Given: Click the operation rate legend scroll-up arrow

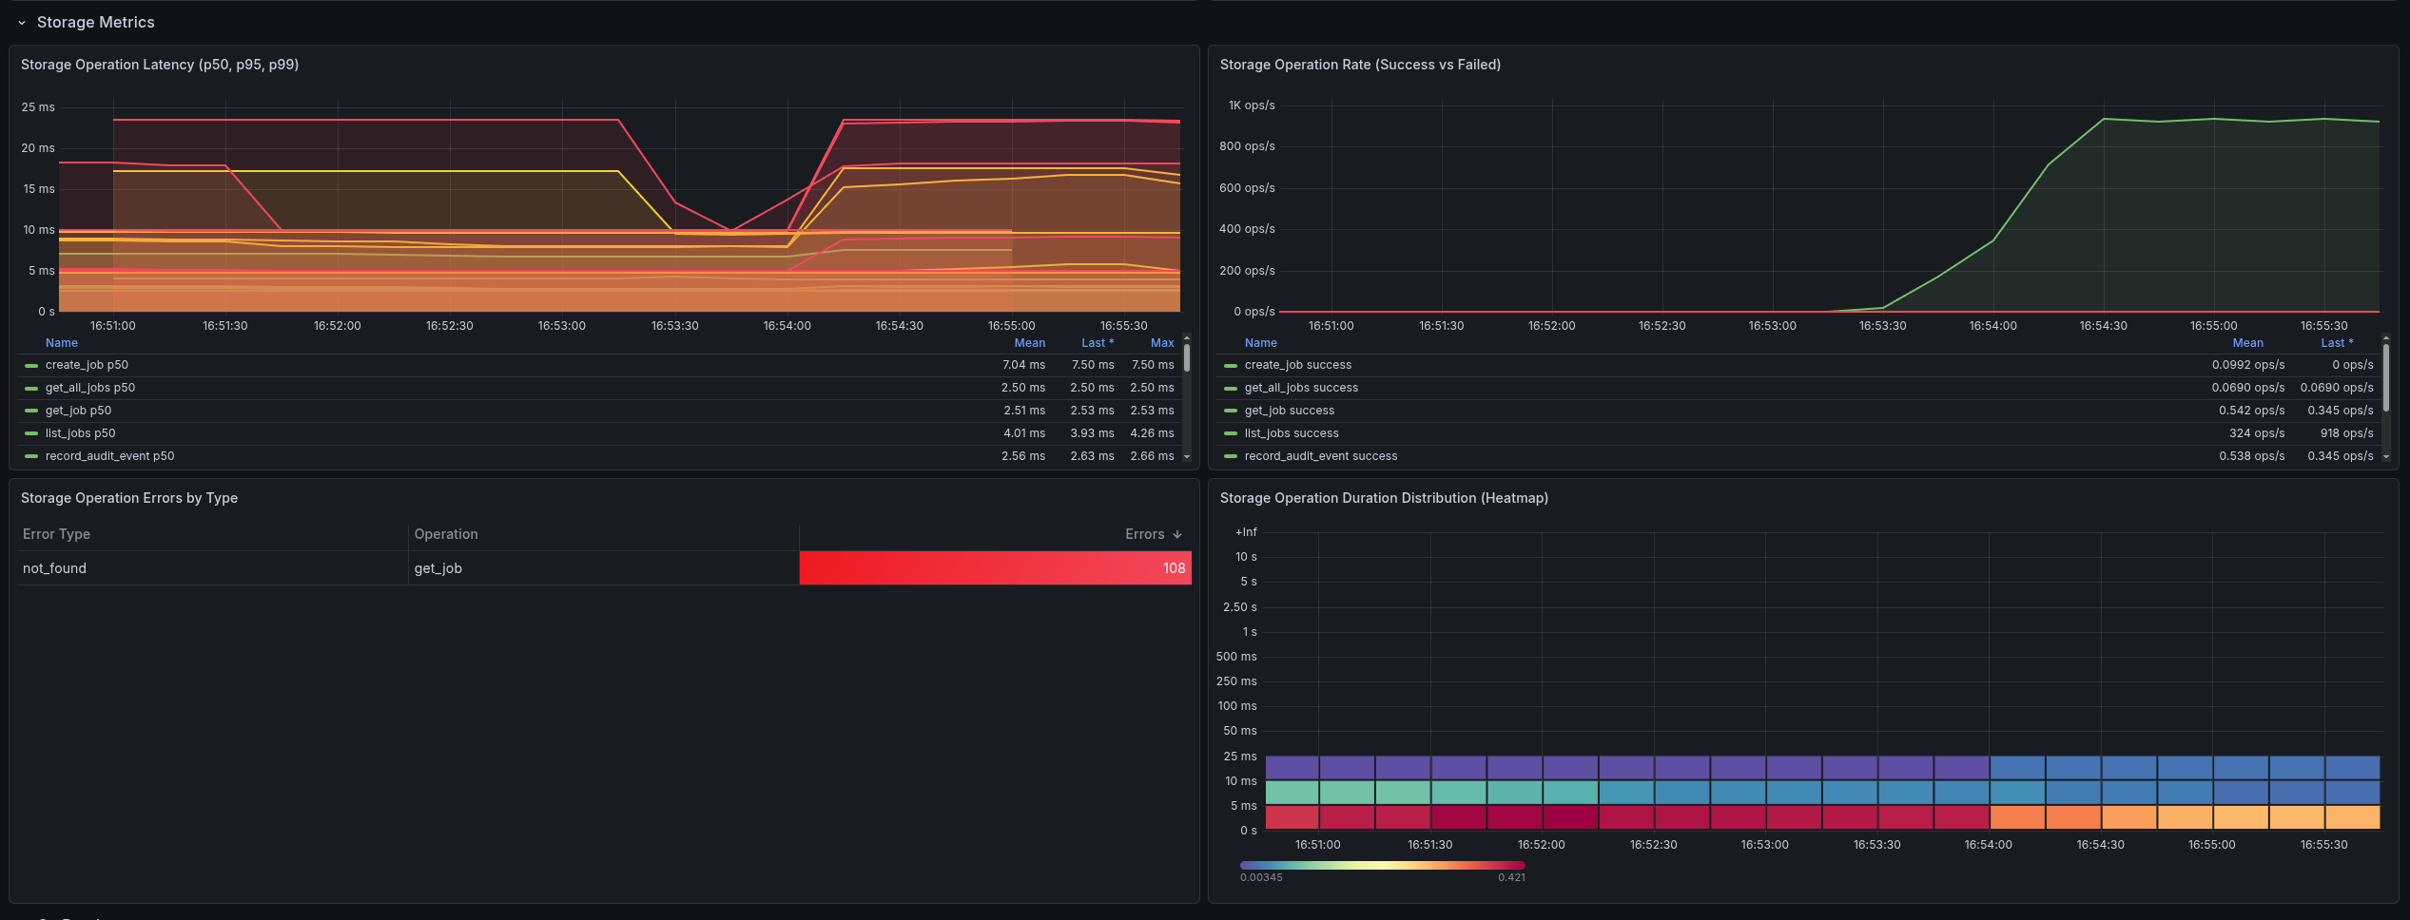Looking at the screenshot, I should pos(2385,338).
